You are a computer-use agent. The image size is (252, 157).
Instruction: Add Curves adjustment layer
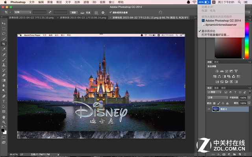point(227,71)
